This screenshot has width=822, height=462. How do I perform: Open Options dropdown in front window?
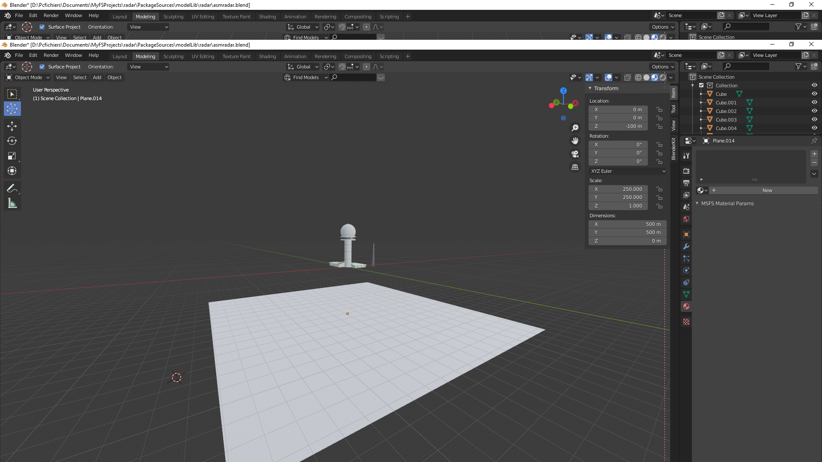tap(663, 67)
